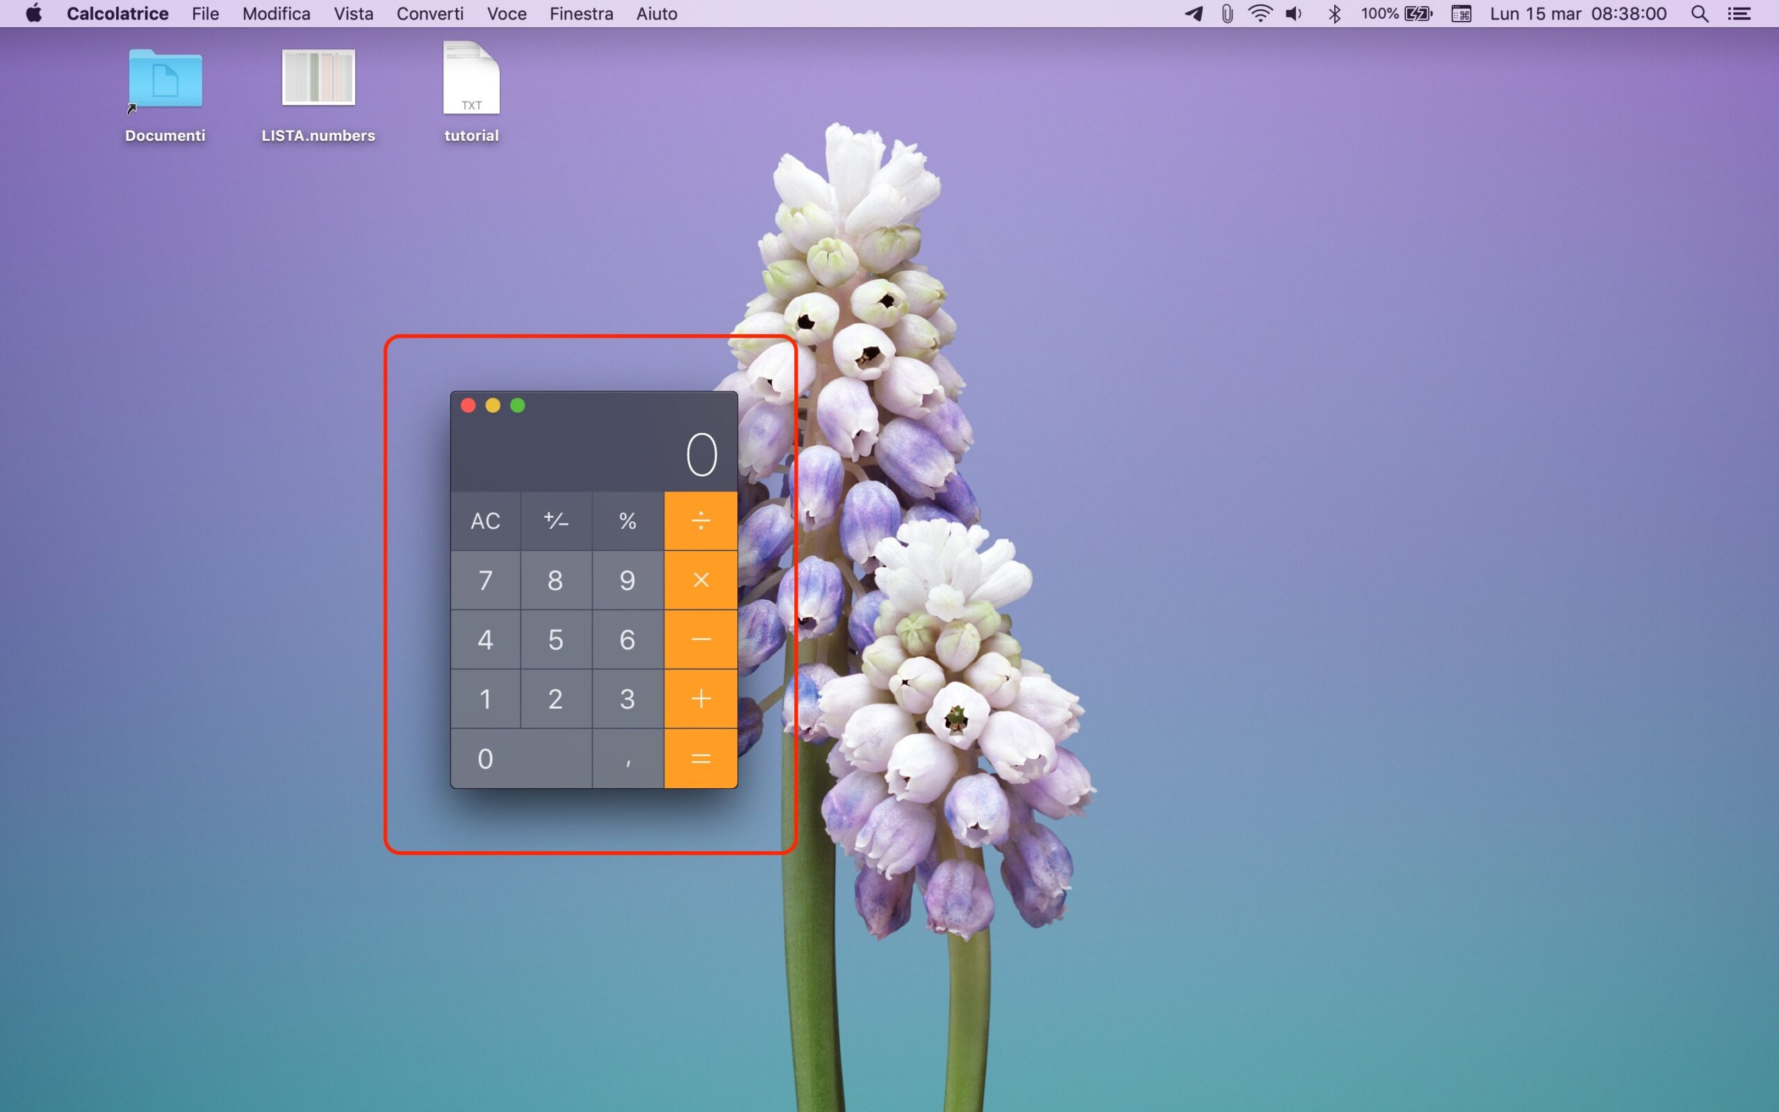Image resolution: width=1779 pixels, height=1112 pixels.
Task: Toggle sign with the +/- key
Action: (556, 521)
